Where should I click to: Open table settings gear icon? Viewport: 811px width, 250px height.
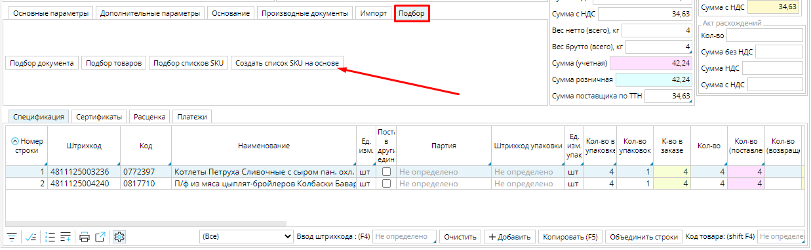click(119, 237)
